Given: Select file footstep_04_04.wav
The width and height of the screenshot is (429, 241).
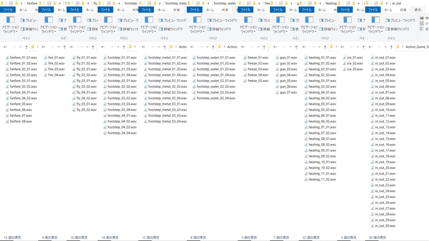Looking at the screenshot, I should [120, 133].
